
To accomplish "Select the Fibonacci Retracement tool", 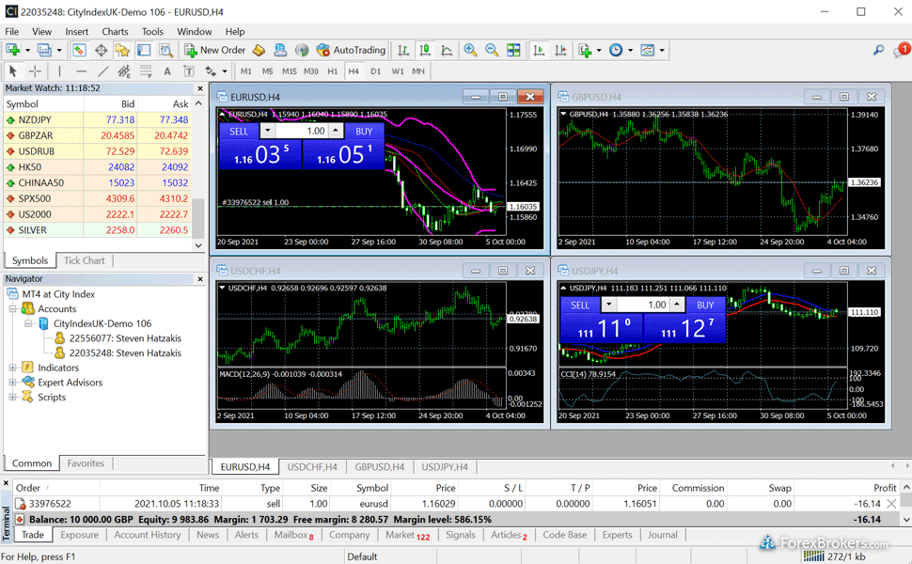I will coord(146,70).
